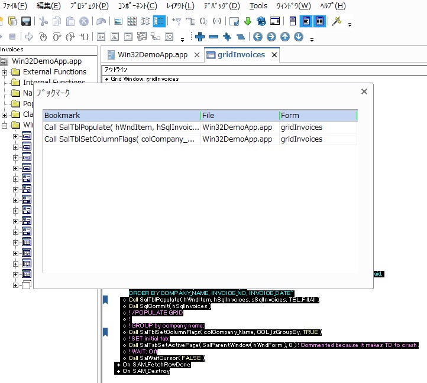The width and height of the screenshot is (427, 383).
Task: Click the x= variables window icon
Action: point(101,37)
